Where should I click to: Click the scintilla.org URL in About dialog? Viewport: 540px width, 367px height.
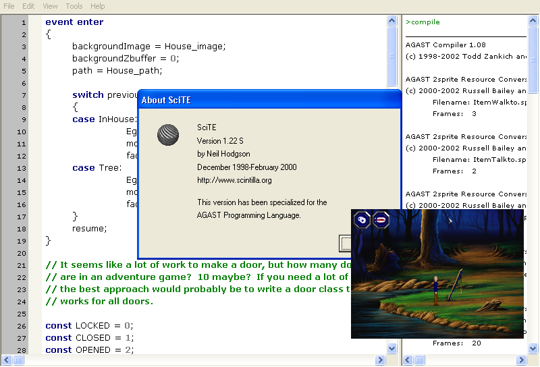pos(234,180)
